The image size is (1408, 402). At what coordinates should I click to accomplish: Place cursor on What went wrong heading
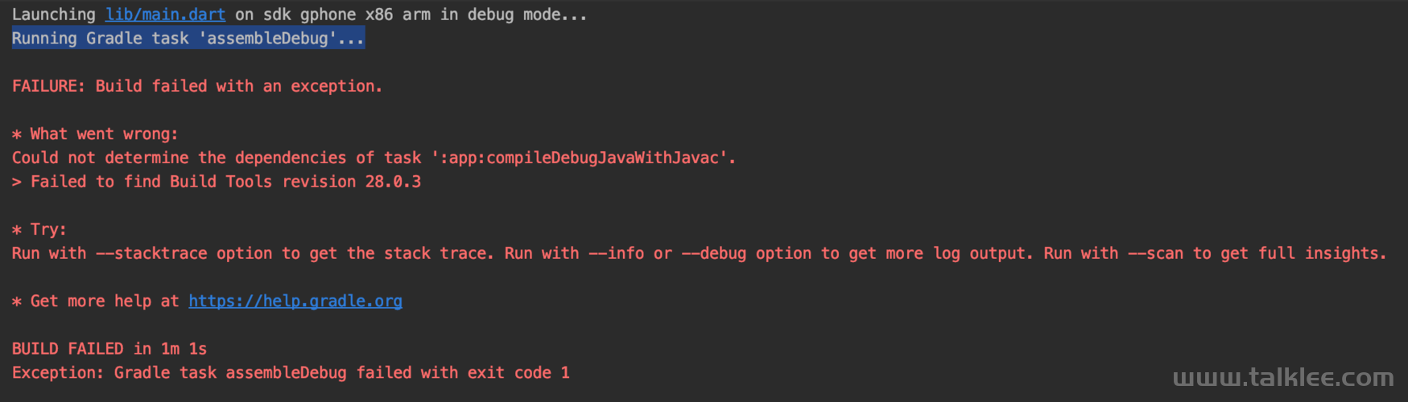95,133
